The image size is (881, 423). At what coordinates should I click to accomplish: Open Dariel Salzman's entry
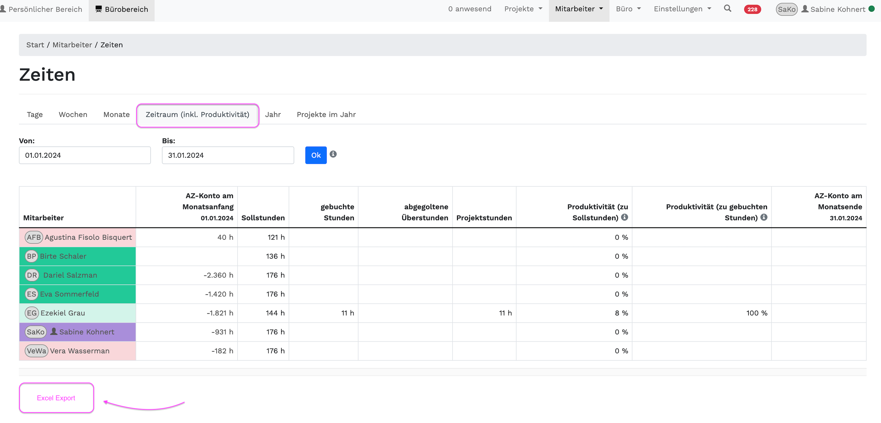[70, 275]
